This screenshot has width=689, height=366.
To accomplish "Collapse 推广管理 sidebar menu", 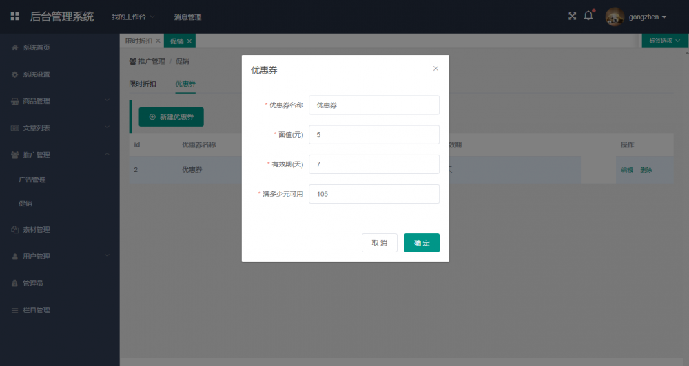I will point(60,155).
